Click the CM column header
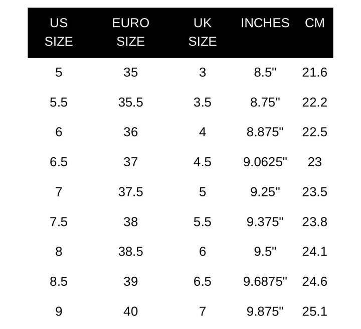The image size is (361, 329). tap(315, 23)
